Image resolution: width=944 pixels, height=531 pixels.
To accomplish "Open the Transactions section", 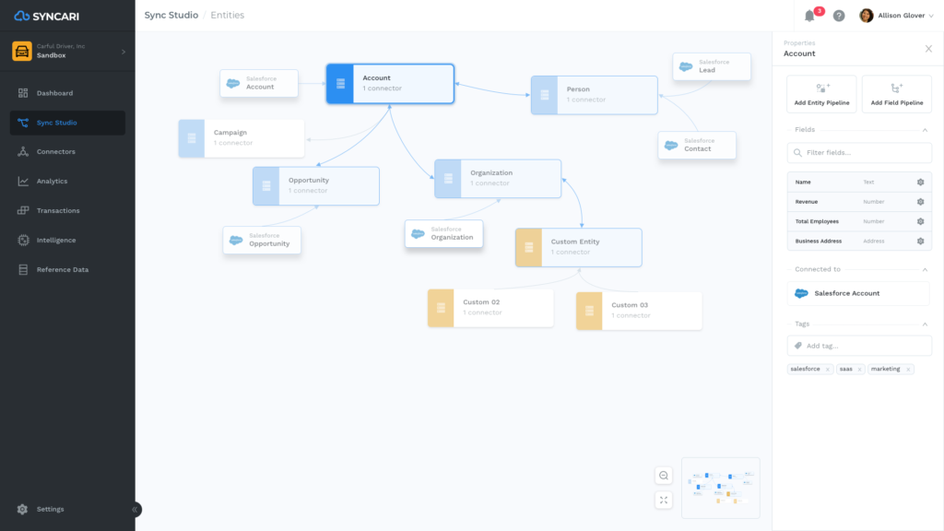I will click(x=67, y=211).
